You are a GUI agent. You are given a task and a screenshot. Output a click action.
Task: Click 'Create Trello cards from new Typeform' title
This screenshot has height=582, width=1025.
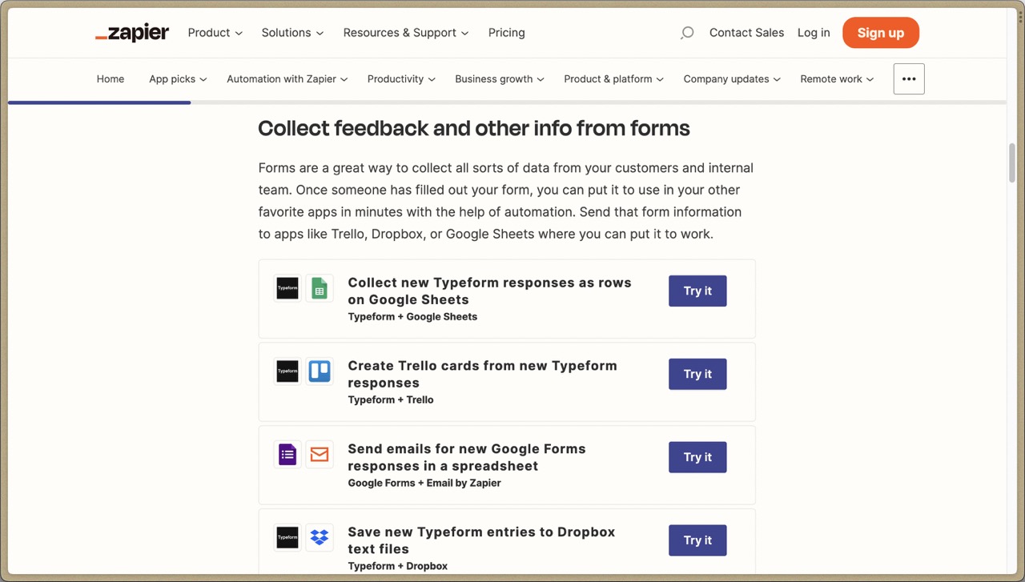(482, 375)
